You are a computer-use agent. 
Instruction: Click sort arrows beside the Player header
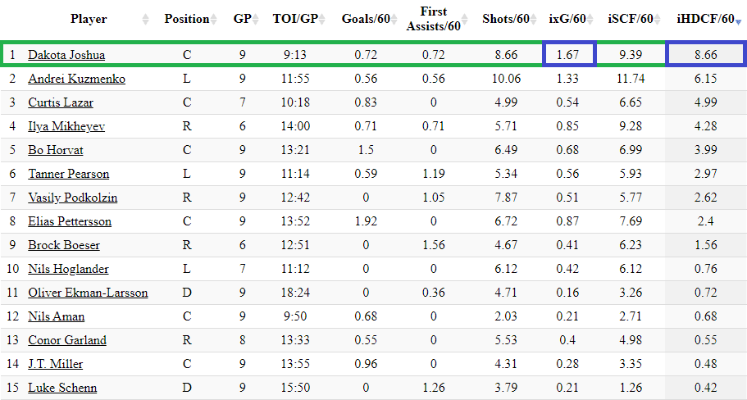(146, 19)
